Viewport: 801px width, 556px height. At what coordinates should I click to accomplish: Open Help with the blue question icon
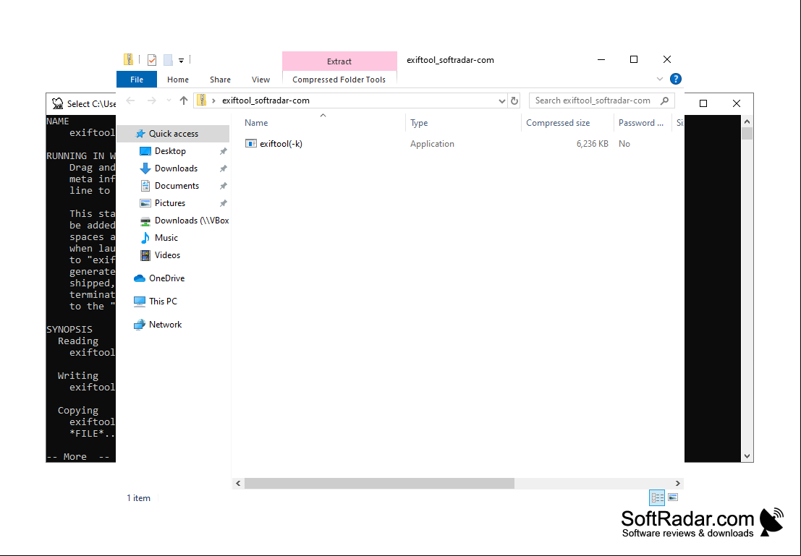pyautogui.click(x=675, y=79)
